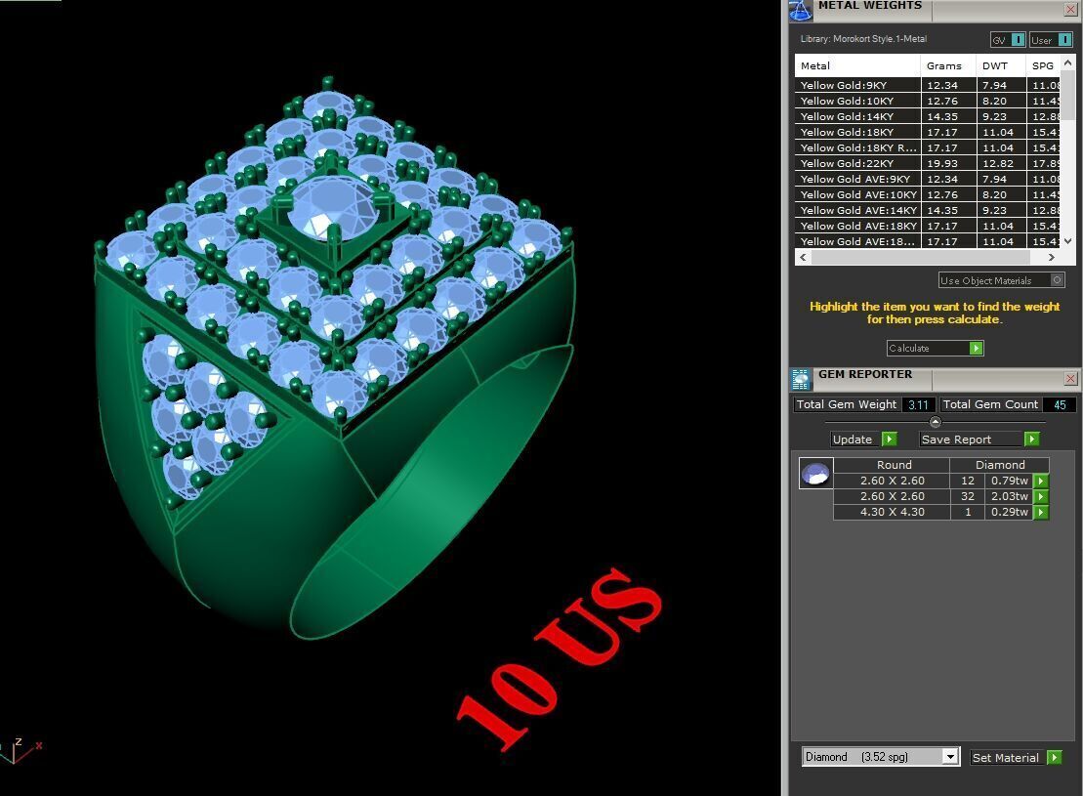The width and height of the screenshot is (1083, 796).
Task: Select the Yellow Gold AVE:14KY row
Action: tap(928, 210)
